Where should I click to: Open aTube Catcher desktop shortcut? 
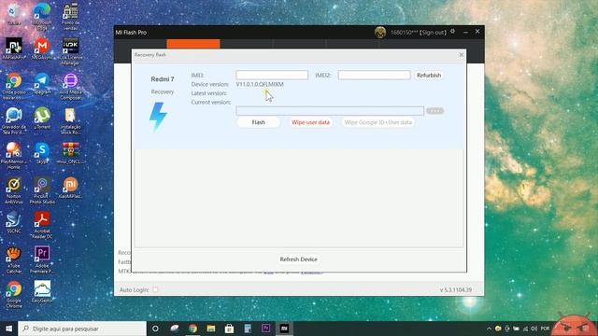tap(14, 259)
